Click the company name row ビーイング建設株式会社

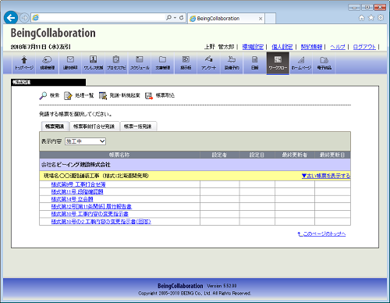coord(195,165)
